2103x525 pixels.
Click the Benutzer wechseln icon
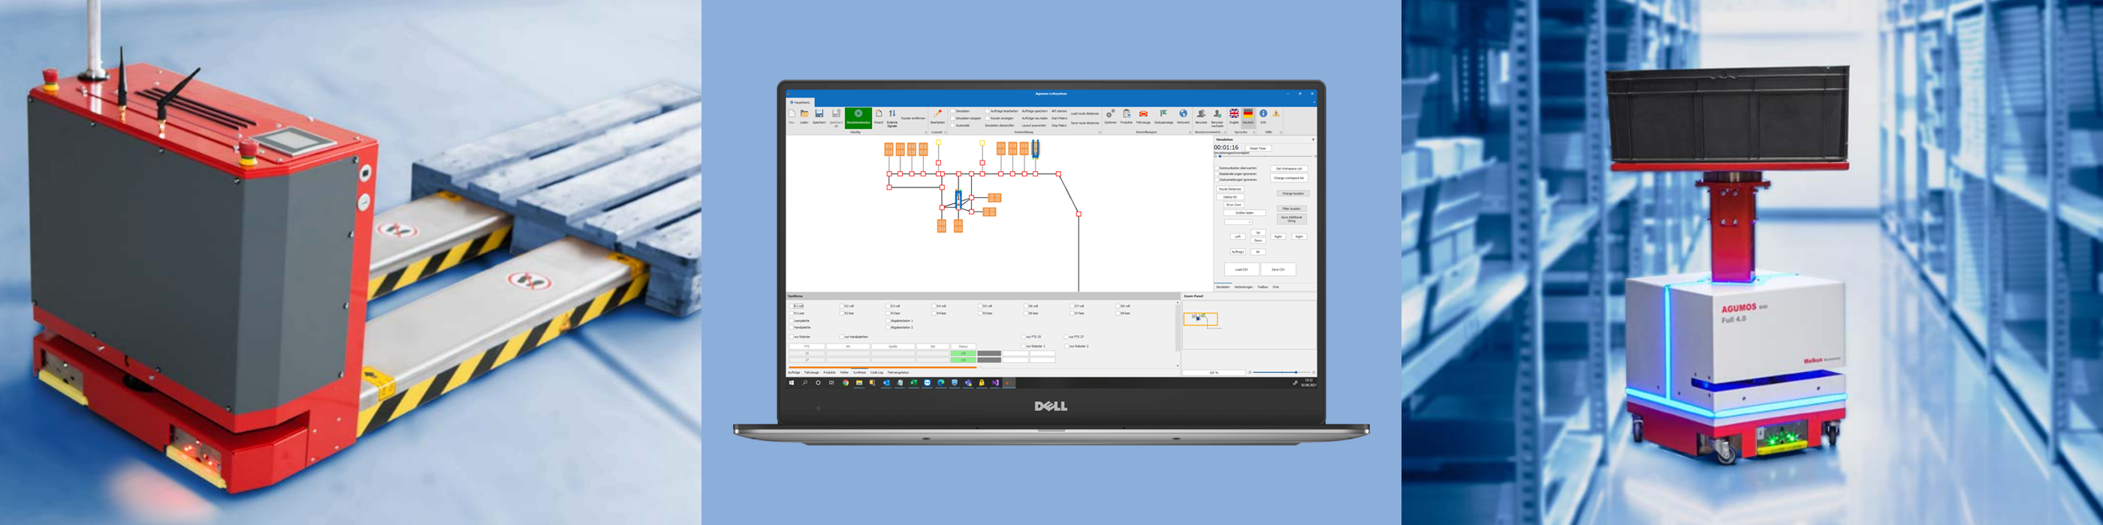pyautogui.click(x=1217, y=114)
